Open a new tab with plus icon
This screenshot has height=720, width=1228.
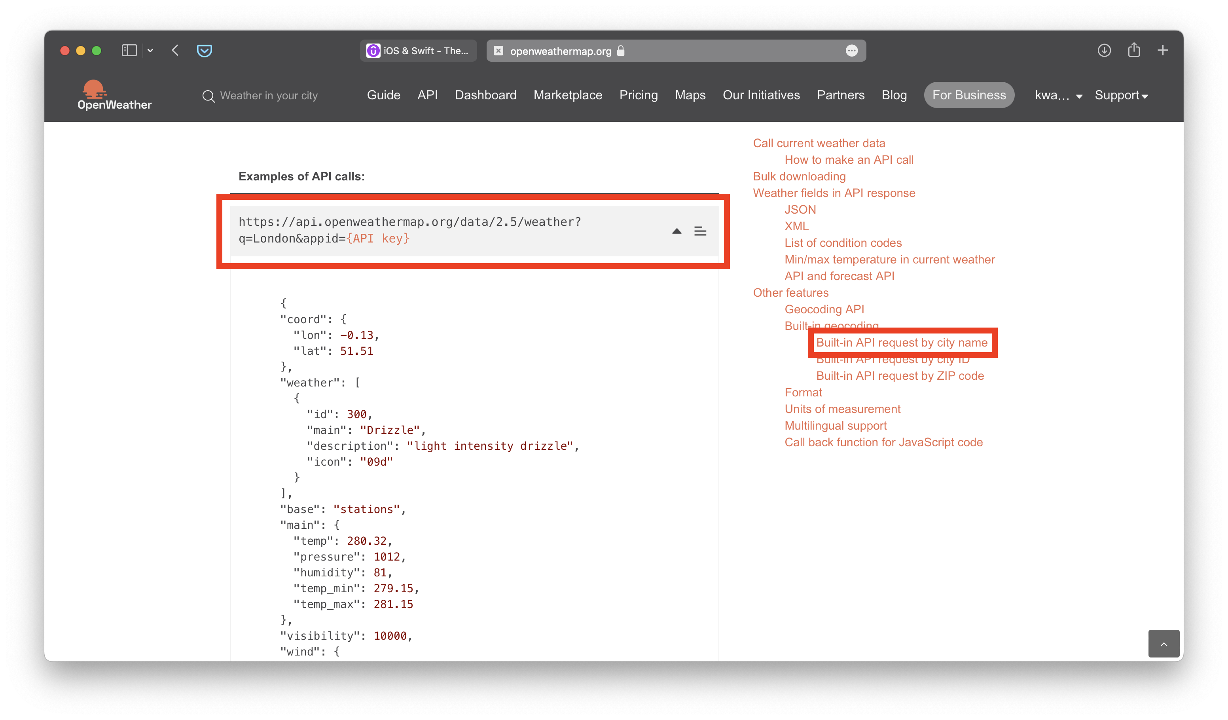1163,50
